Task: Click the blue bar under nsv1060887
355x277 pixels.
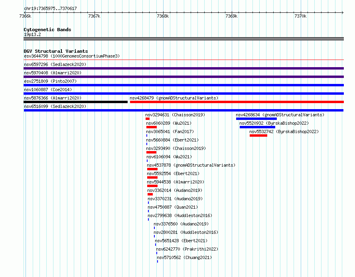Action: coord(183,94)
